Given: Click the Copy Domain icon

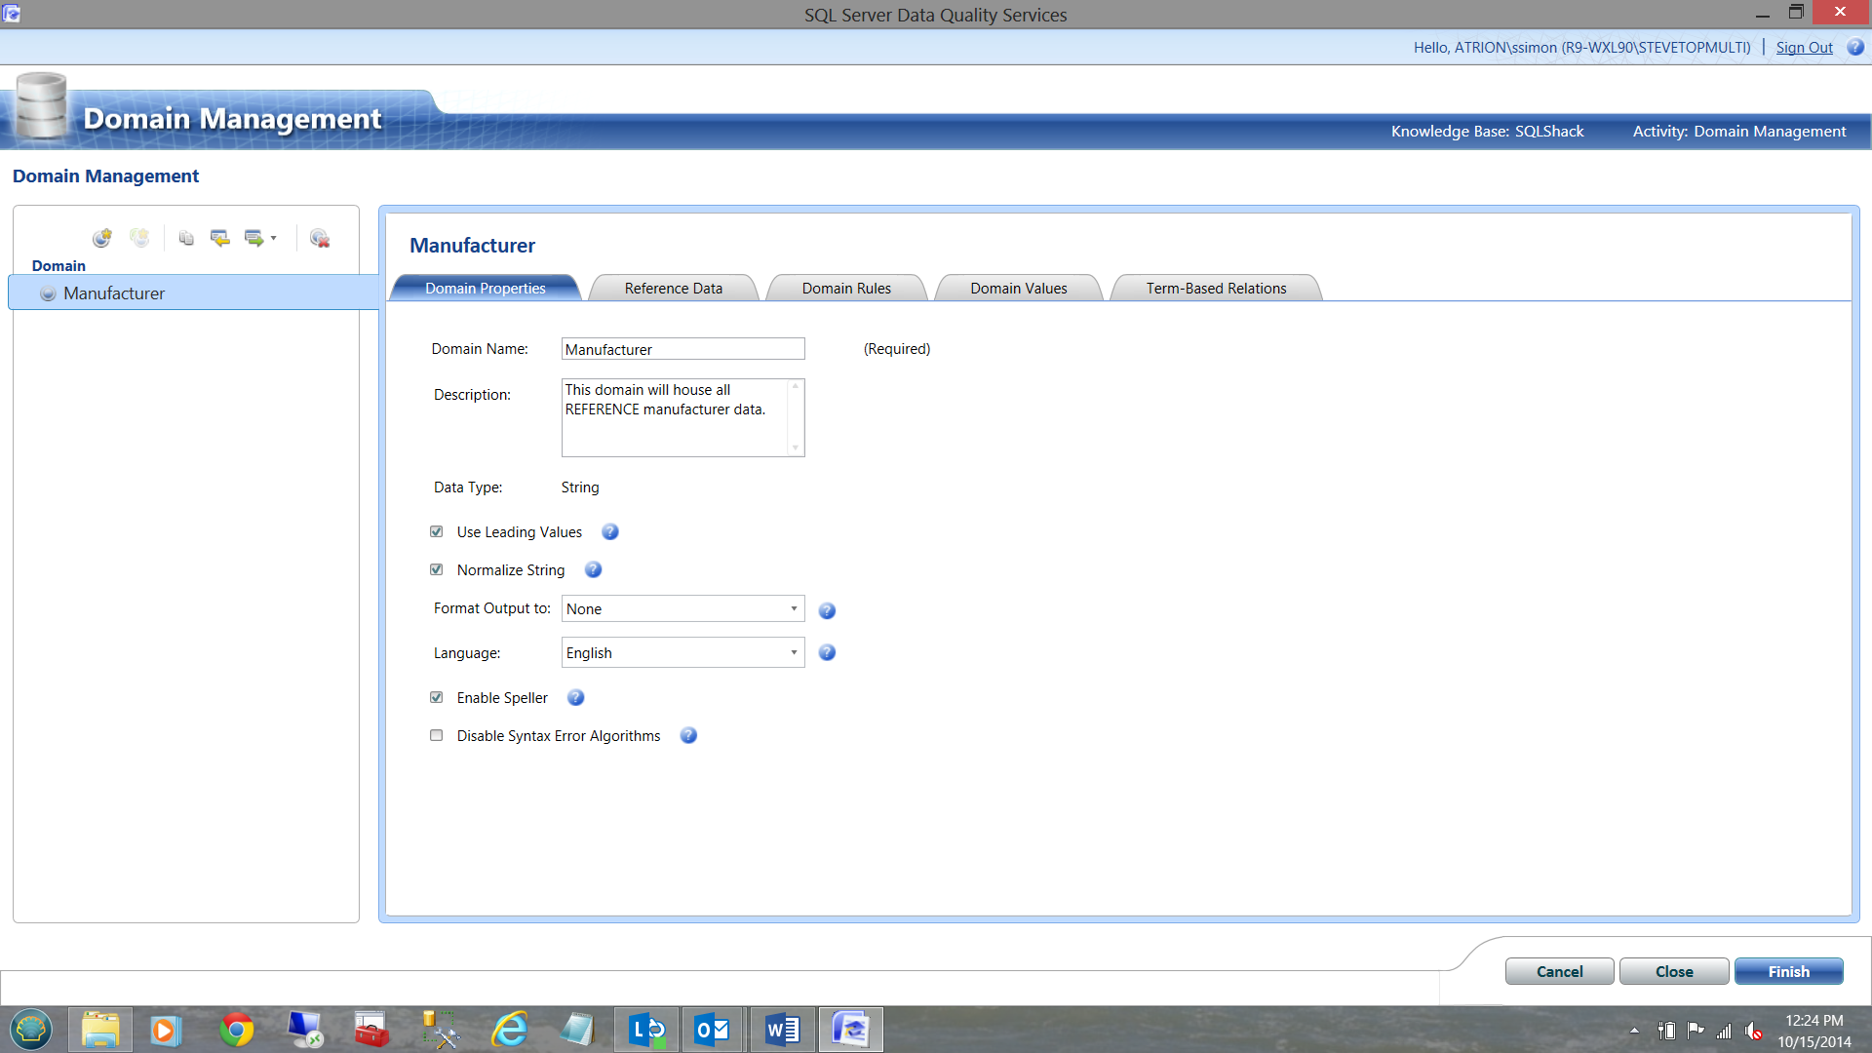Looking at the screenshot, I should pos(186,238).
